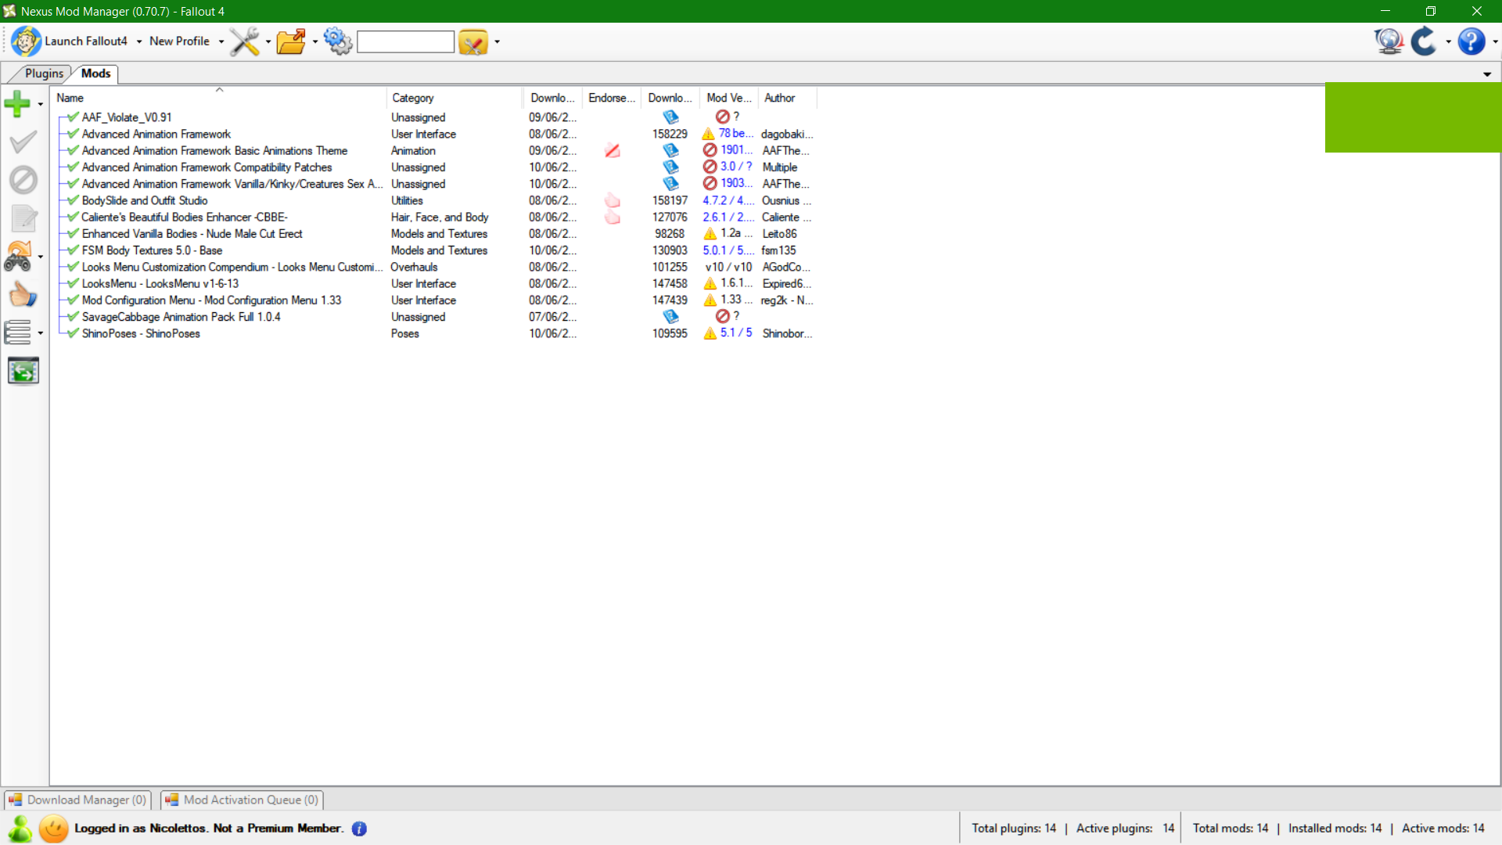Sort mods by the Name column header
The image size is (1502, 845).
click(x=218, y=98)
